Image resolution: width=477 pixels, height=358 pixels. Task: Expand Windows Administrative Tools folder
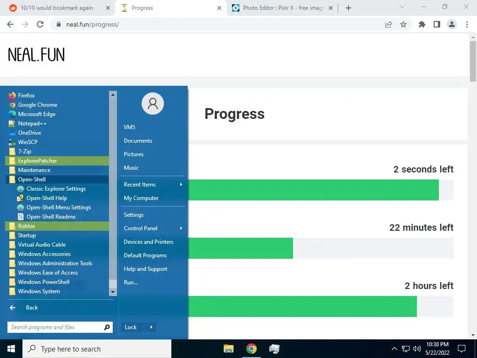(x=57, y=263)
